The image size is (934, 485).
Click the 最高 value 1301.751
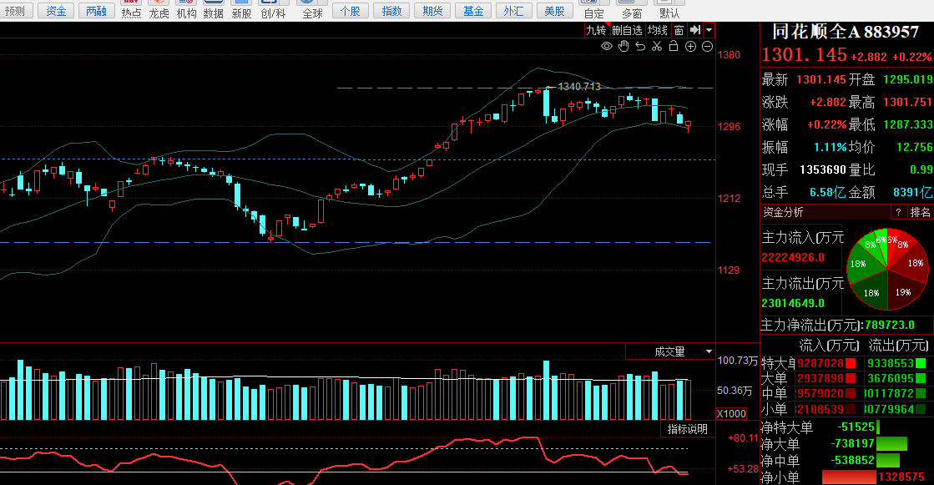(x=908, y=102)
